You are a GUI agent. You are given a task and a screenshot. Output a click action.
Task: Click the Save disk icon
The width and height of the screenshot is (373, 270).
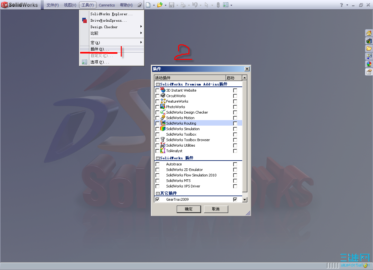172,5
